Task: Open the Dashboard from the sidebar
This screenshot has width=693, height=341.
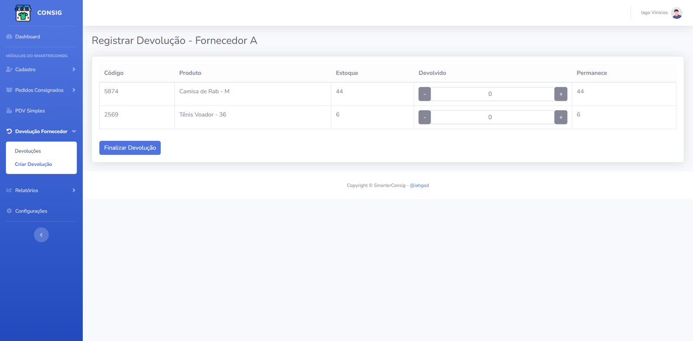Action: click(27, 37)
